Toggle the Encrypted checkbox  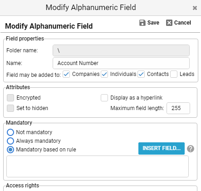[x=10, y=98]
